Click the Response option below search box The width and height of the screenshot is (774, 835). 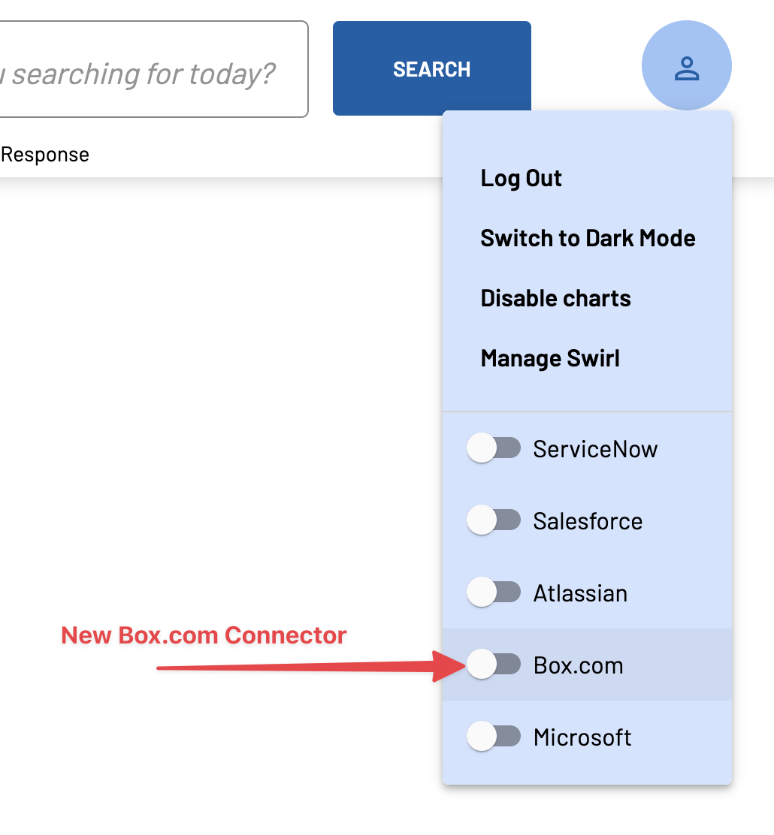coord(45,155)
